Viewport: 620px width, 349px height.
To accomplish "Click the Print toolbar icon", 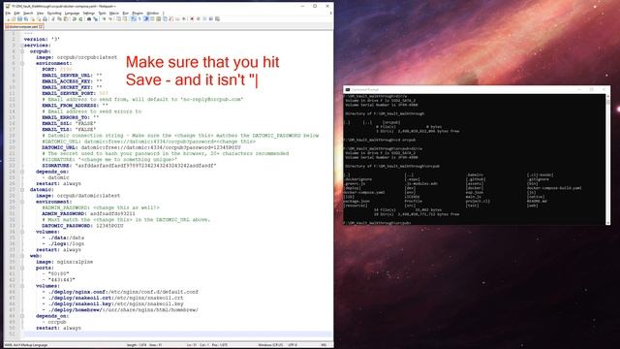I will point(45,18).
